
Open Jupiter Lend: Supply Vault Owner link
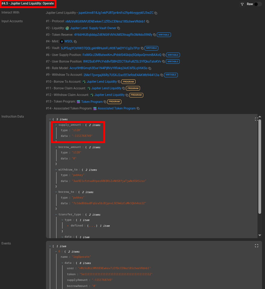(x=93, y=28)
